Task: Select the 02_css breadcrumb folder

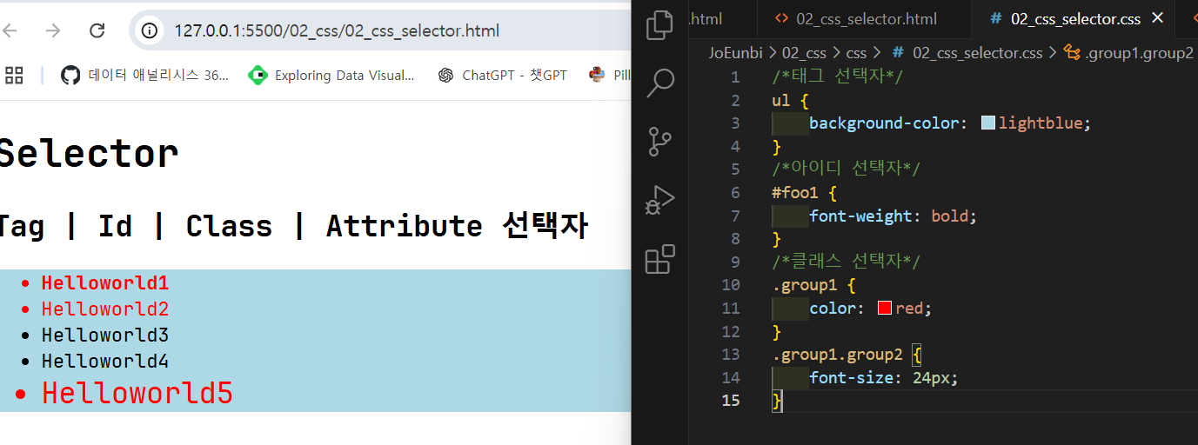Action: coord(805,53)
